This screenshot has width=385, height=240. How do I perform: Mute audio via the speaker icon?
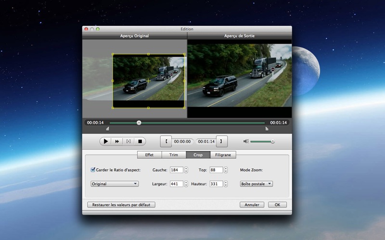pyautogui.click(x=246, y=141)
